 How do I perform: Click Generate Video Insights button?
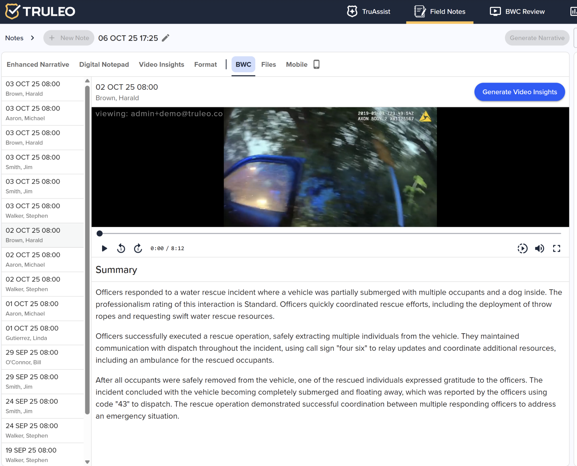coord(519,92)
